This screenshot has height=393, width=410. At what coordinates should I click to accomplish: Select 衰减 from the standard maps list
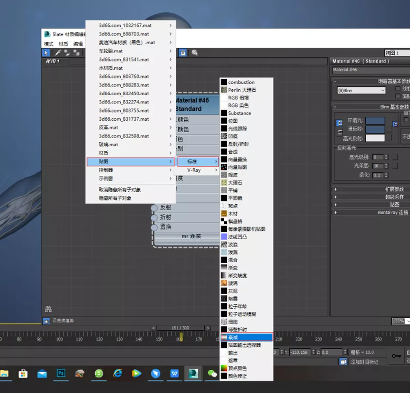click(246, 337)
